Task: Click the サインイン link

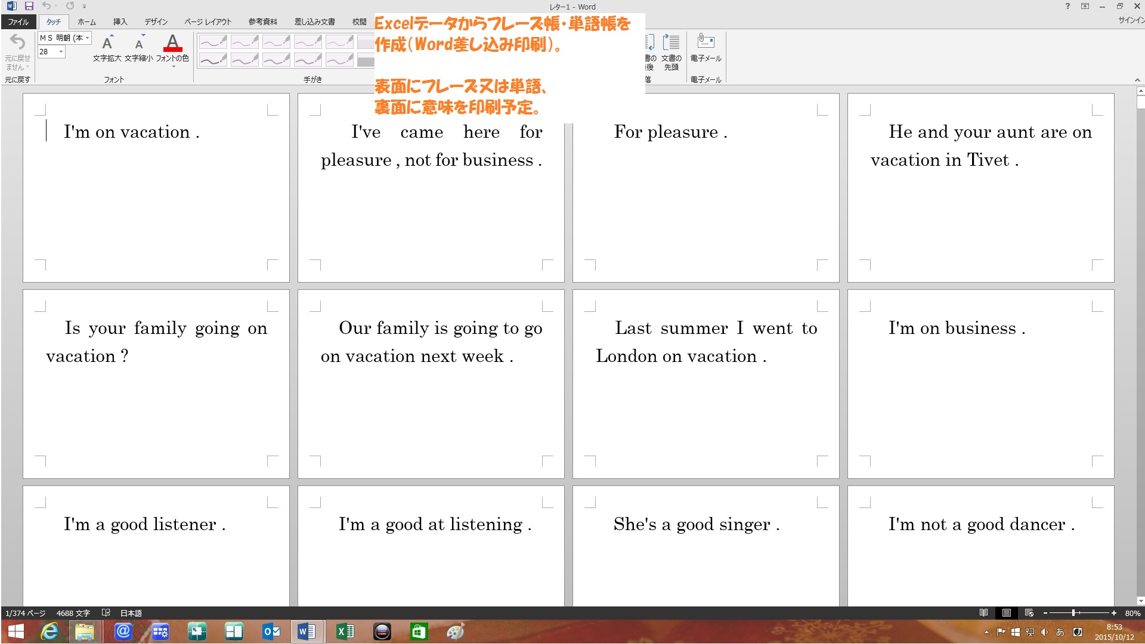Action: click(1131, 20)
